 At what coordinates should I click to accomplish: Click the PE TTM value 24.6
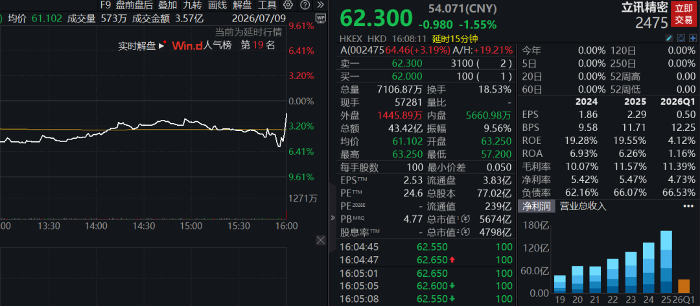pyautogui.click(x=413, y=193)
